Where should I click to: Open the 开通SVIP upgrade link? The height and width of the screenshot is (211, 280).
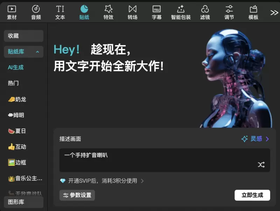click(102, 181)
